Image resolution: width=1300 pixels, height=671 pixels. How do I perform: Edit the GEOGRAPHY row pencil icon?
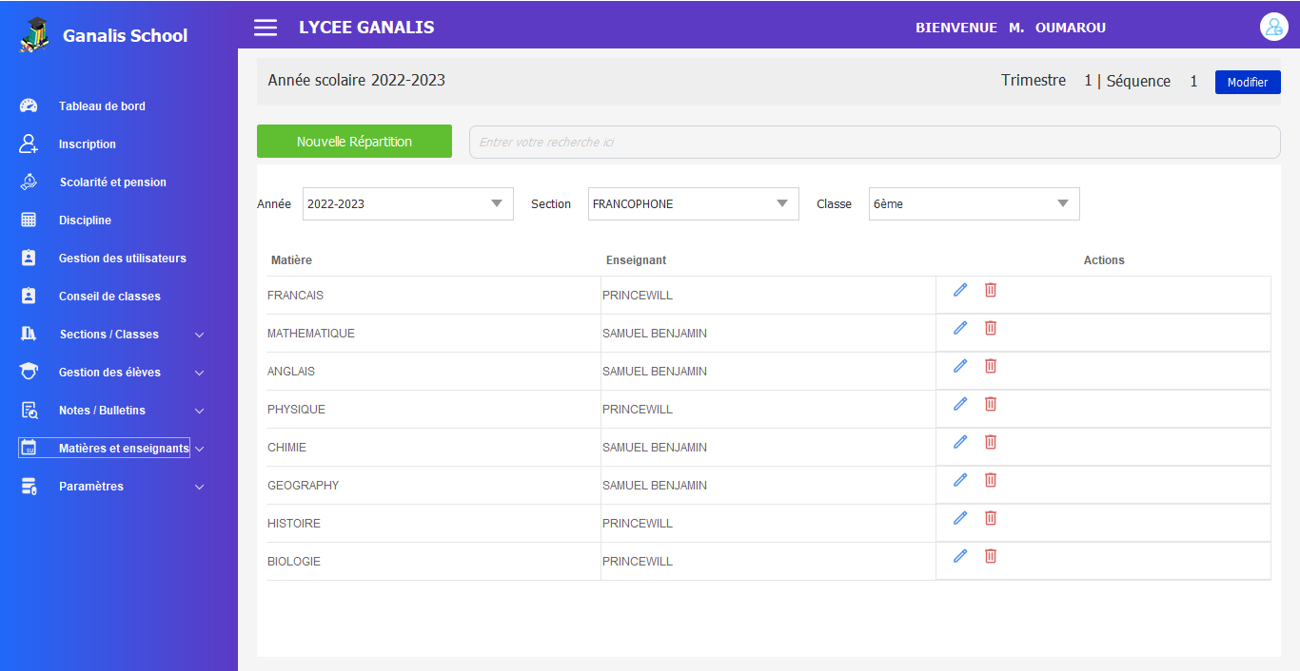click(960, 480)
